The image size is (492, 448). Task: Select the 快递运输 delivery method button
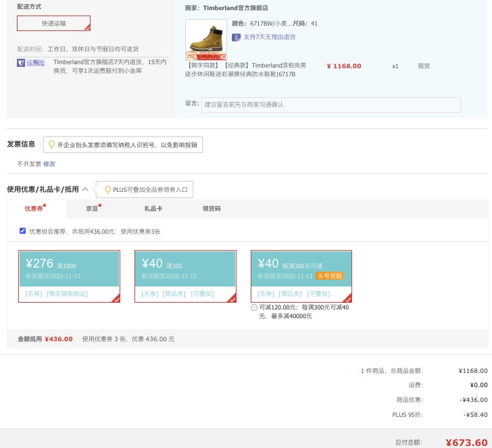(x=53, y=23)
